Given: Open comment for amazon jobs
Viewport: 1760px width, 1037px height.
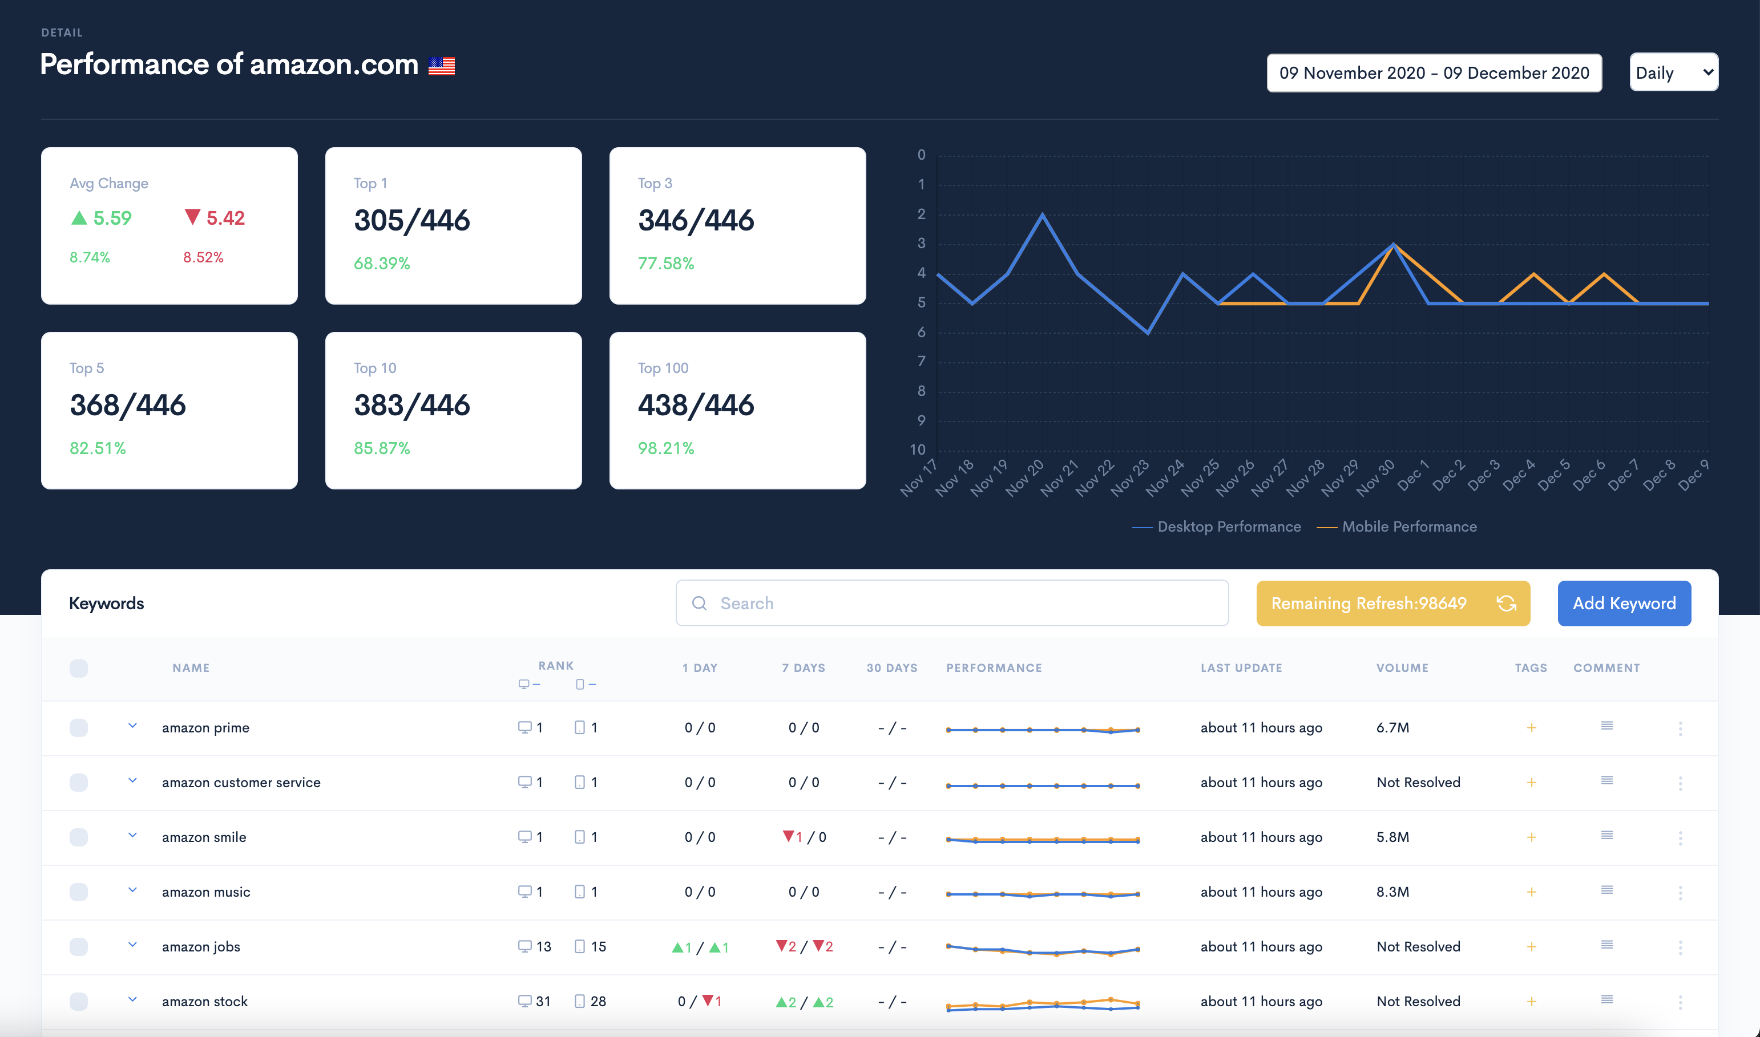Looking at the screenshot, I should [1606, 944].
